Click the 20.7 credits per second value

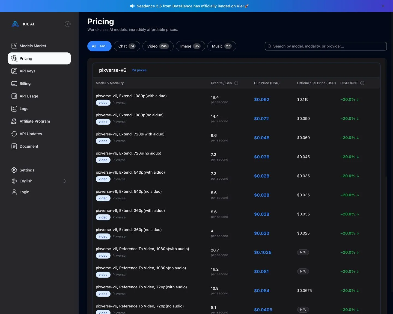pos(215,250)
